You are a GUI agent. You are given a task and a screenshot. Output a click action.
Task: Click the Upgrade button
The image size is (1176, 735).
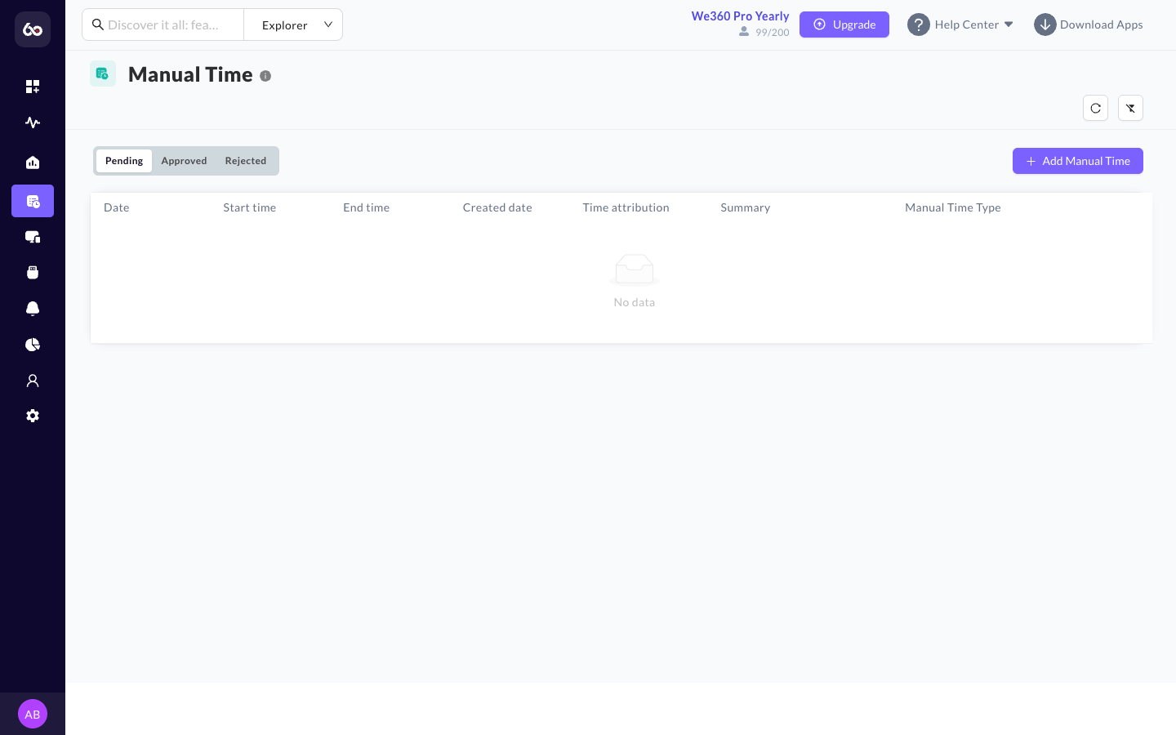point(844,24)
